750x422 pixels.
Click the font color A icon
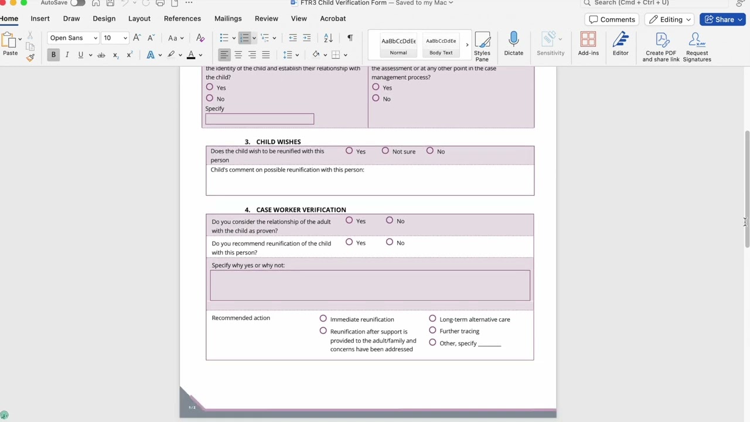(191, 55)
